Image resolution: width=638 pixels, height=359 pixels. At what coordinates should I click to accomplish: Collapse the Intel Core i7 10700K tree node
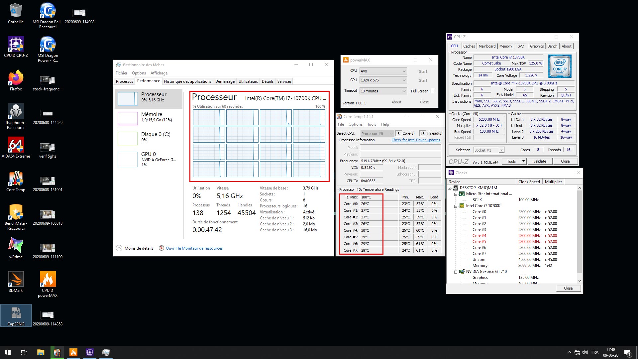pyautogui.click(x=456, y=206)
